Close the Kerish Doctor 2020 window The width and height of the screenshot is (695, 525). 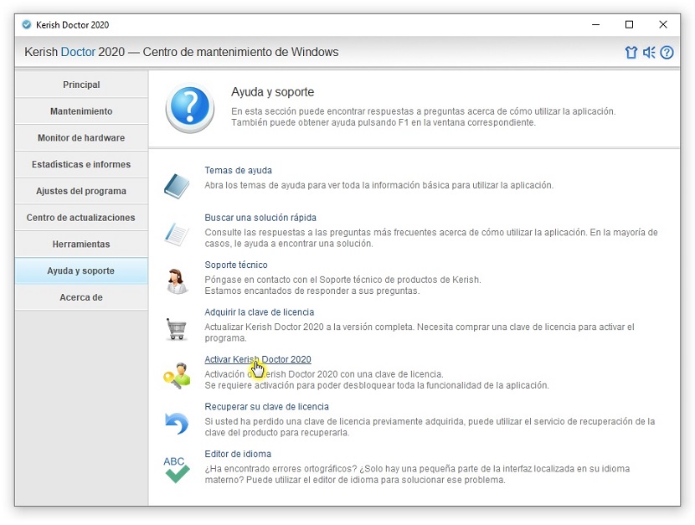point(662,25)
